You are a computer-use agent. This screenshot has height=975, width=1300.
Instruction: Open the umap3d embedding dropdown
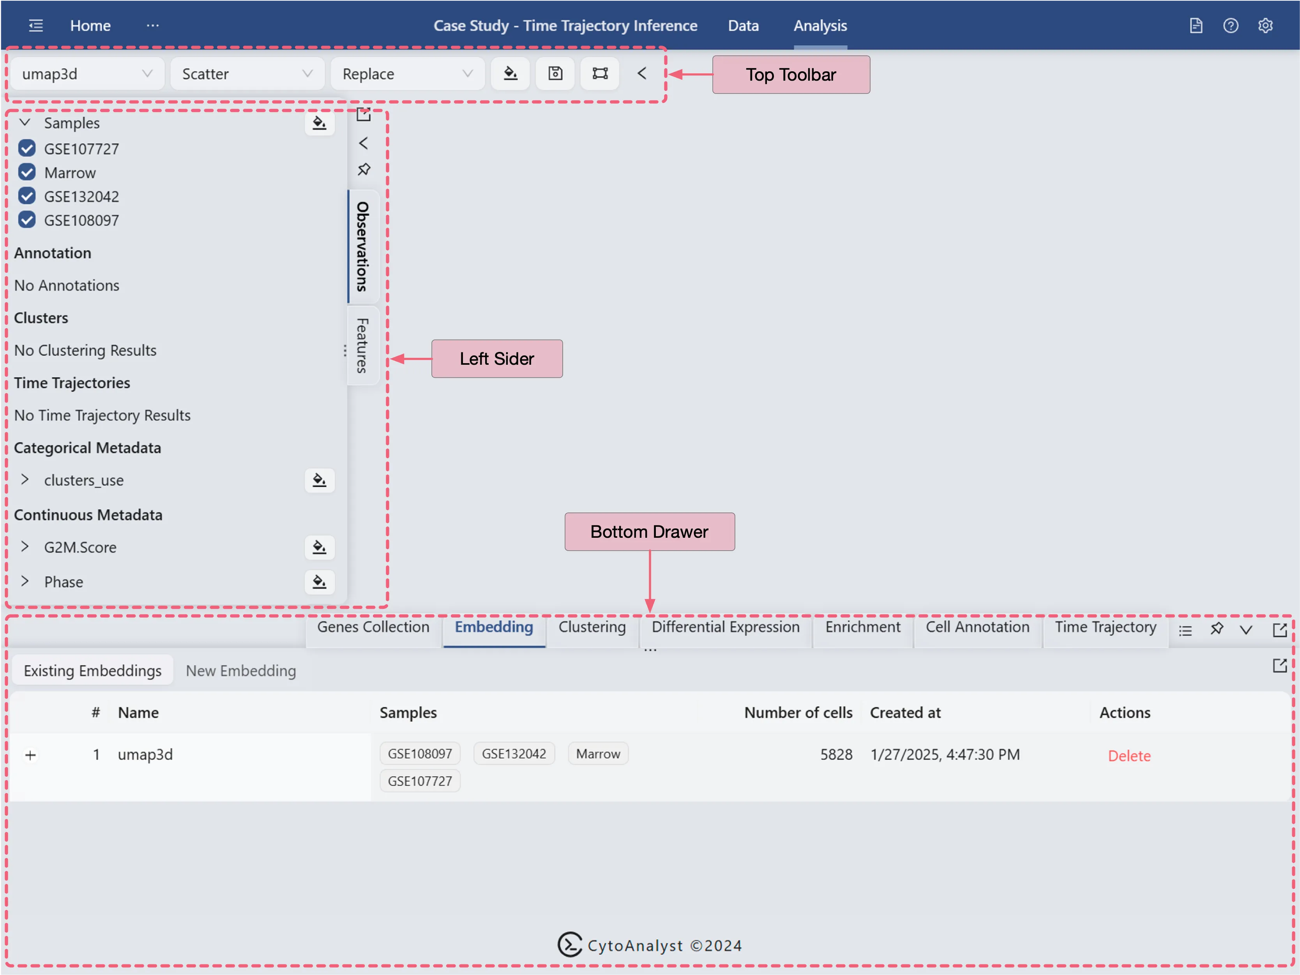point(87,74)
